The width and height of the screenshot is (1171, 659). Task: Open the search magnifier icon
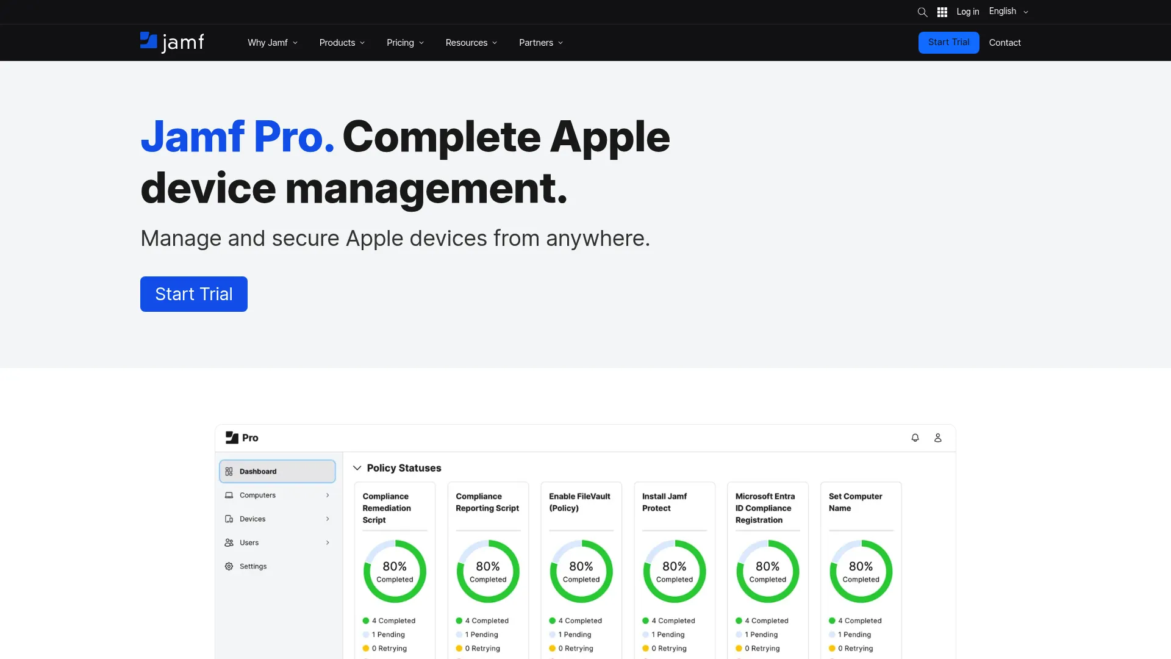[922, 12]
